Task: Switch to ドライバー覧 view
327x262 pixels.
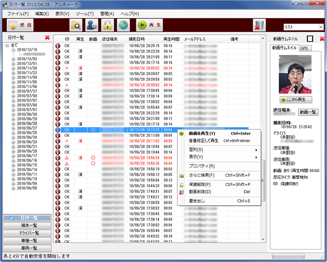Action: tap(27, 233)
